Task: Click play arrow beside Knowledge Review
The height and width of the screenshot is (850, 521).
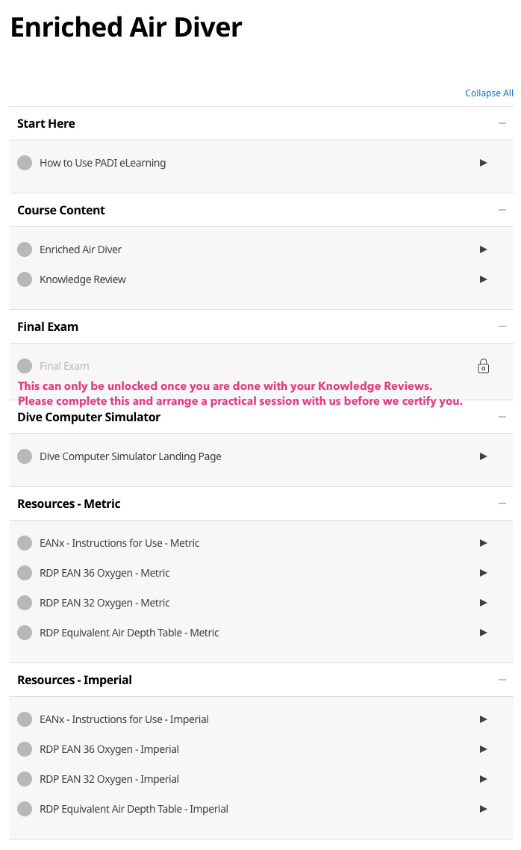Action: click(483, 279)
